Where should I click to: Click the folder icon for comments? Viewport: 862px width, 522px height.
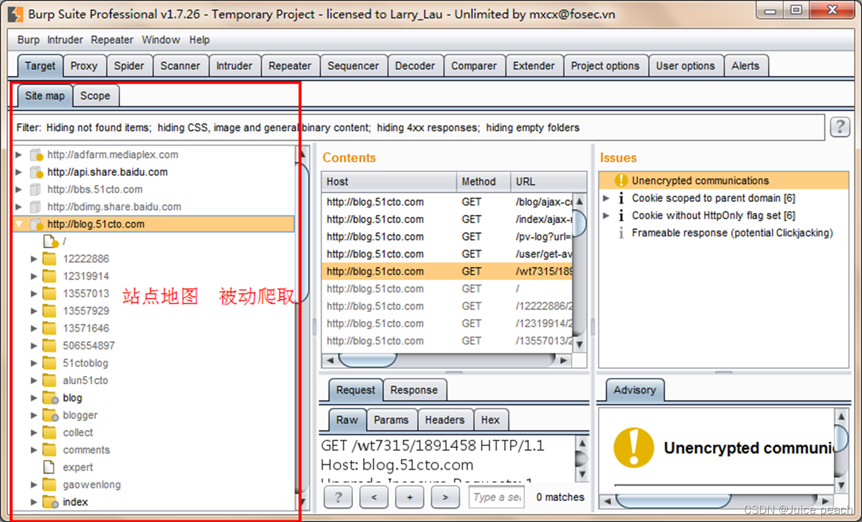pyautogui.click(x=49, y=450)
